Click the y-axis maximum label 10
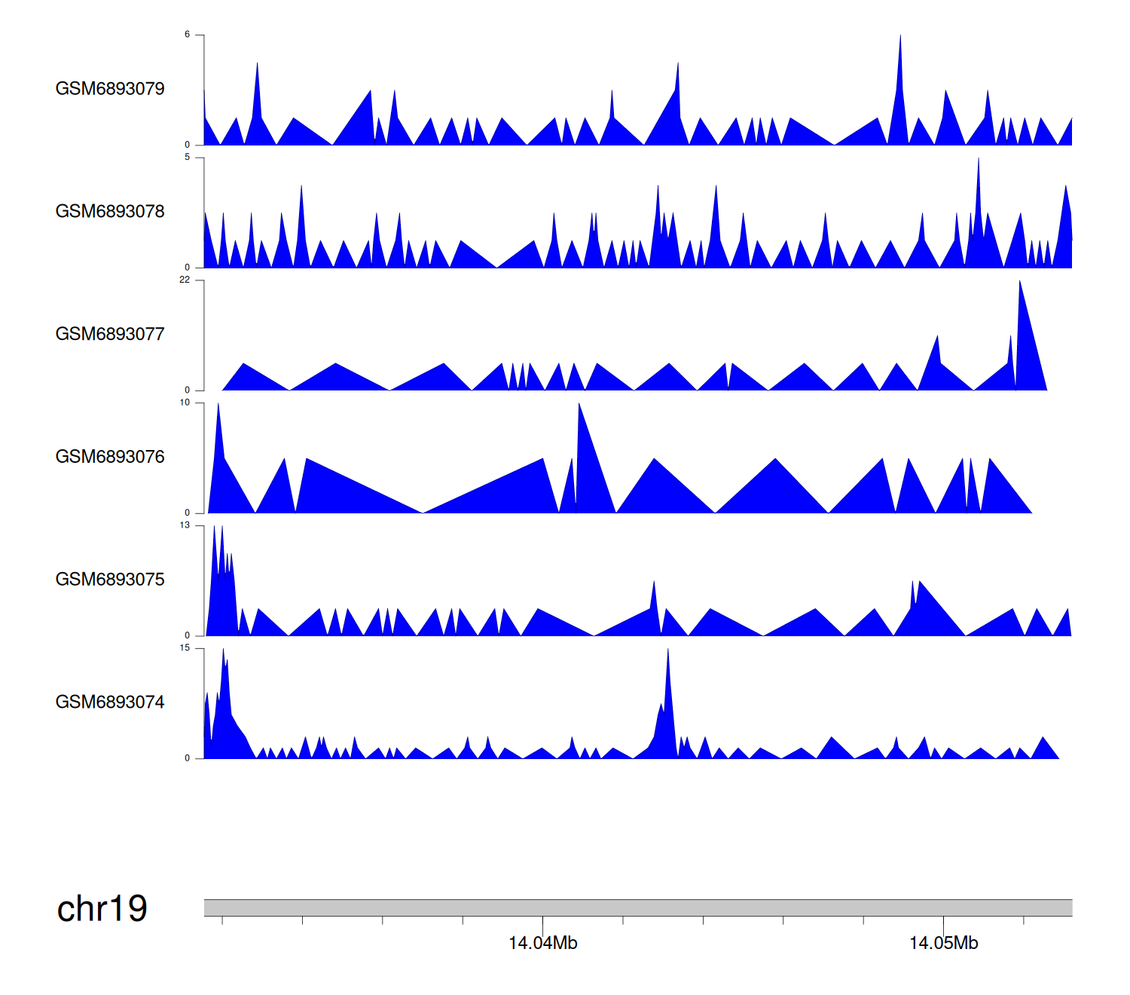The image size is (1130, 995). 185,403
